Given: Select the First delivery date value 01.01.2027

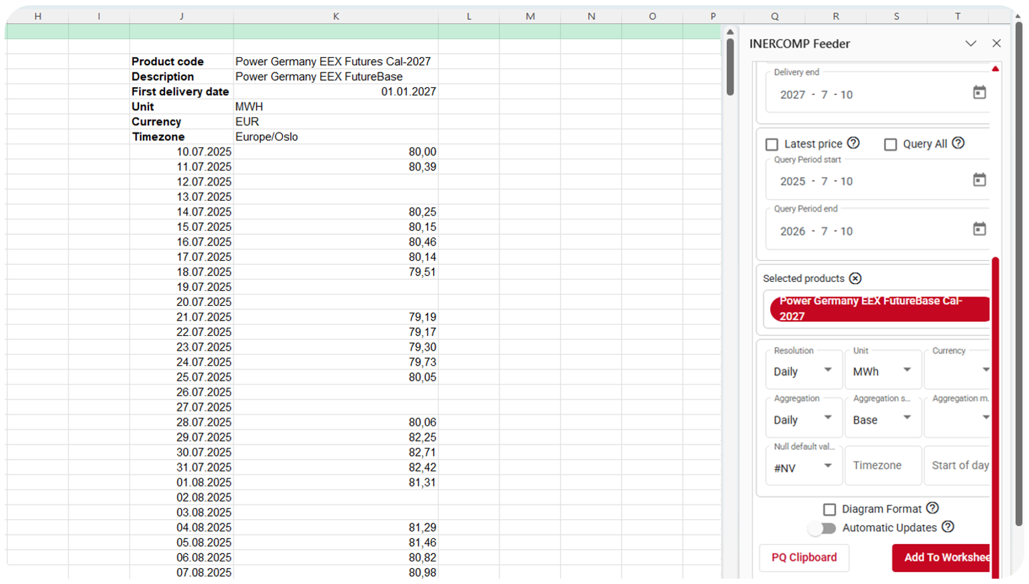Looking at the screenshot, I should point(335,91).
